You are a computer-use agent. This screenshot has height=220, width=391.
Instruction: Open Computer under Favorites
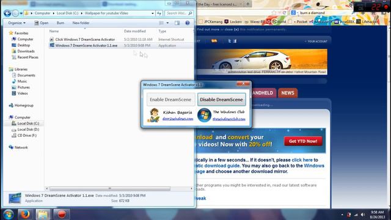[25, 39]
